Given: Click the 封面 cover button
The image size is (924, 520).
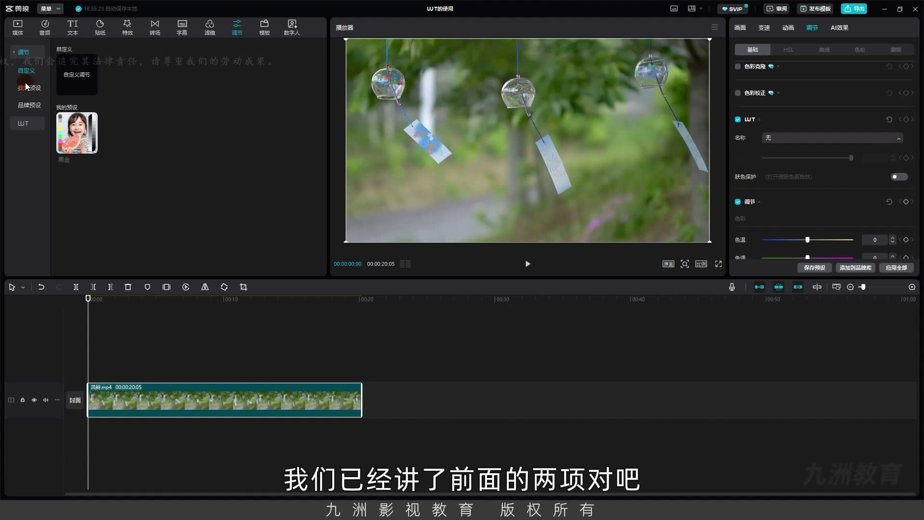Looking at the screenshot, I should pos(75,400).
